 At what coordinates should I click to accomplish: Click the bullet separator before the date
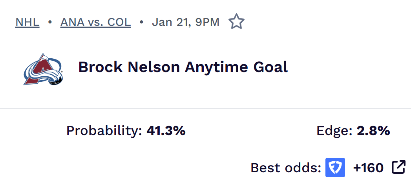click(x=141, y=22)
